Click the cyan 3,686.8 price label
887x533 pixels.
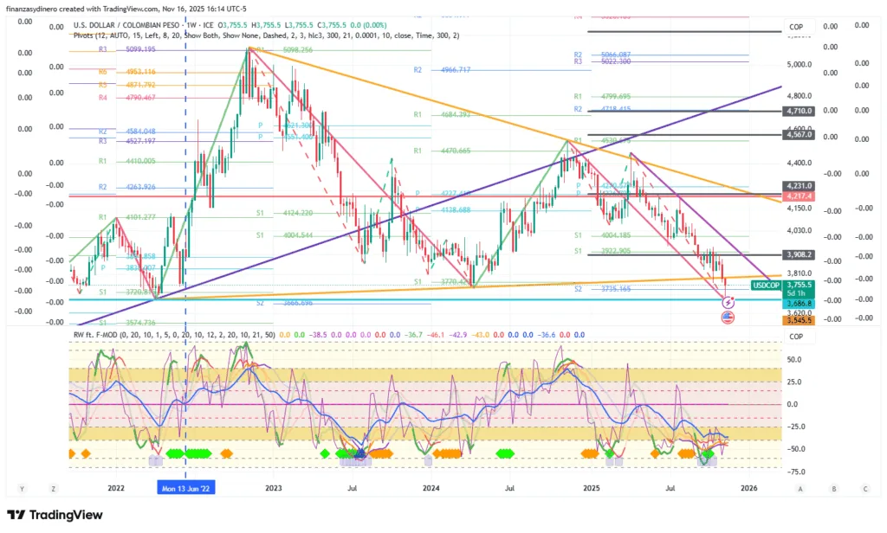[x=798, y=304]
